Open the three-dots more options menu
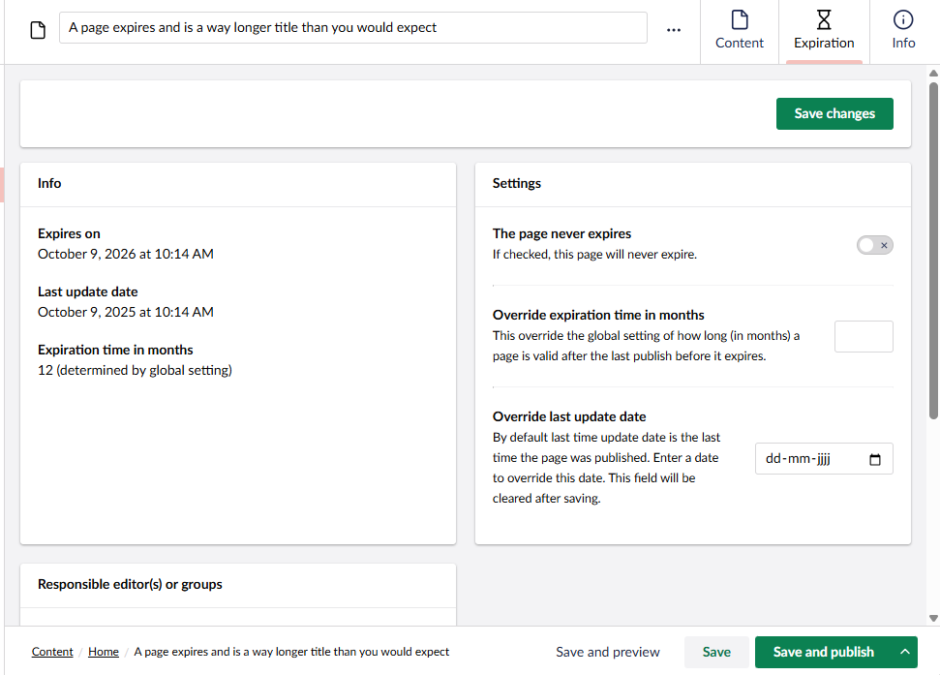This screenshot has height=675, width=940. click(x=674, y=30)
